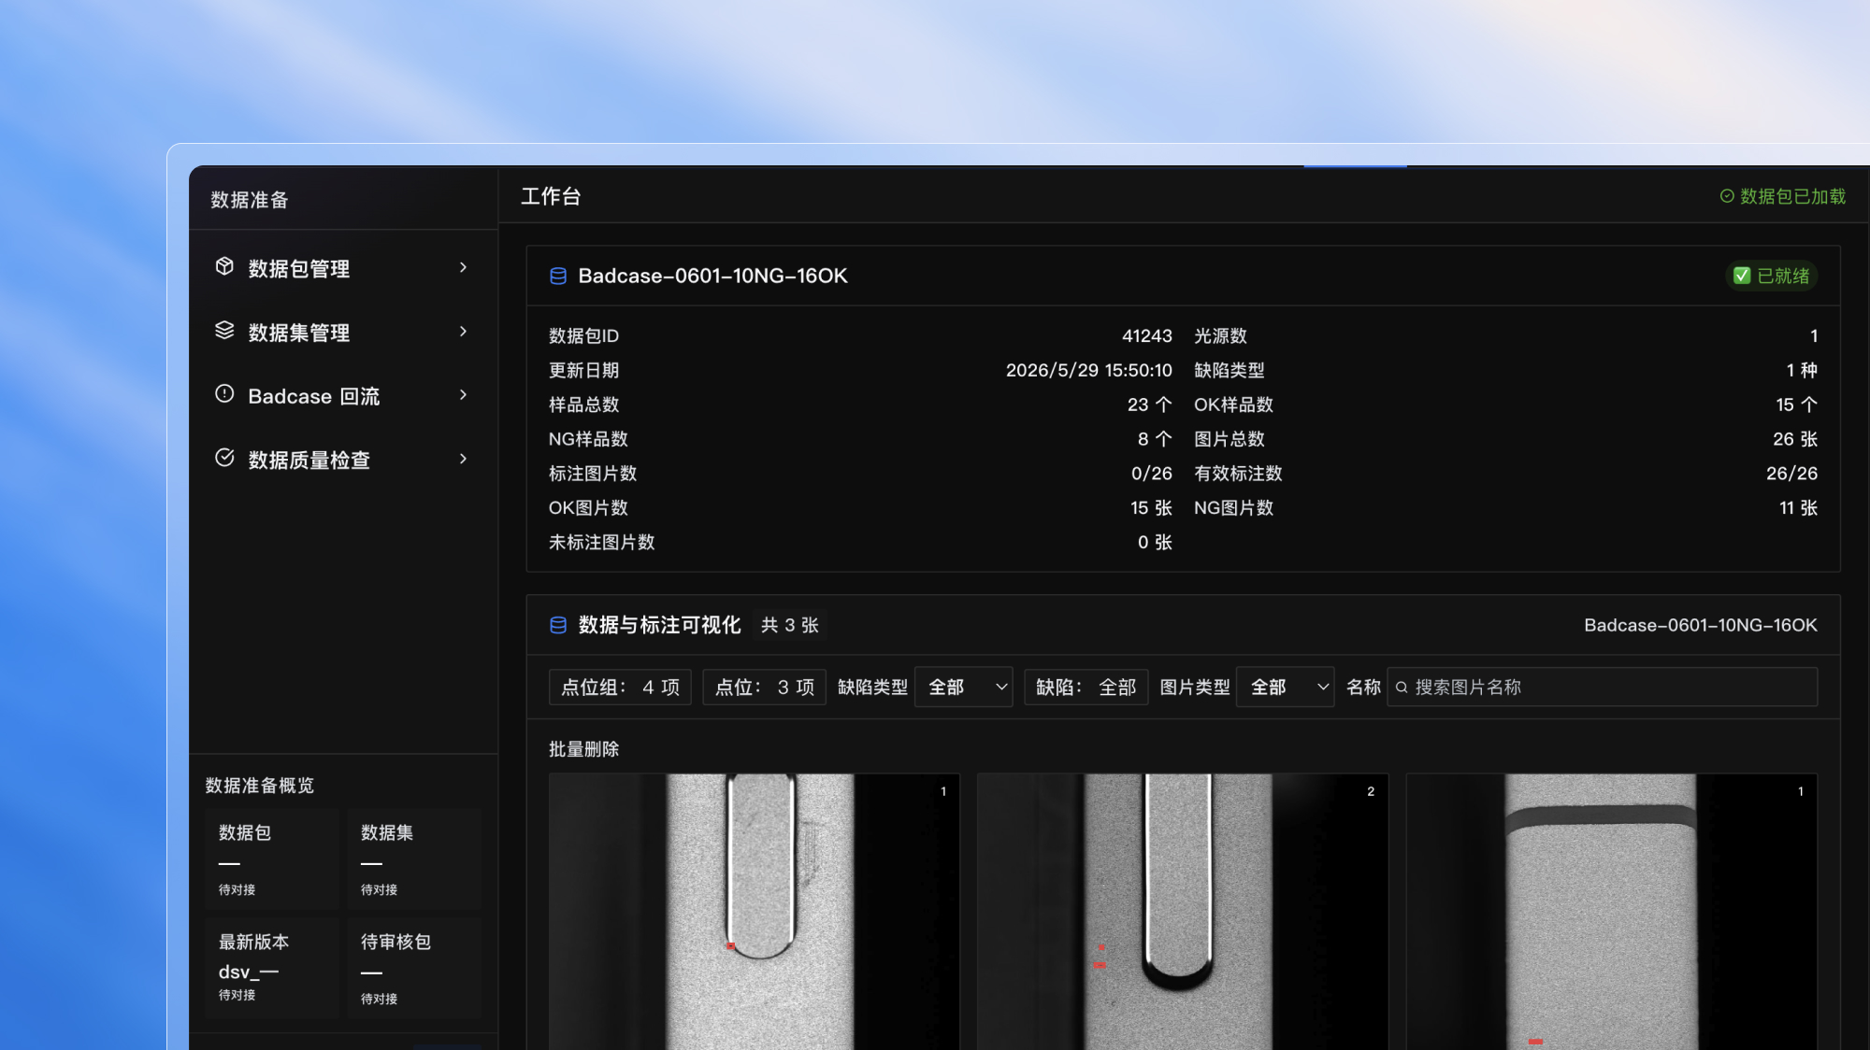
Task: Click the 数据包已加载 status check icon
Action: click(x=1727, y=196)
